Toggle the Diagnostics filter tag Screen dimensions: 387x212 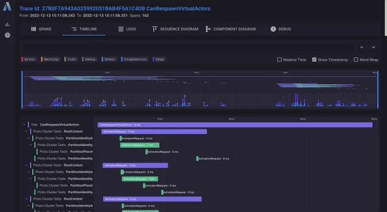click(x=134, y=59)
